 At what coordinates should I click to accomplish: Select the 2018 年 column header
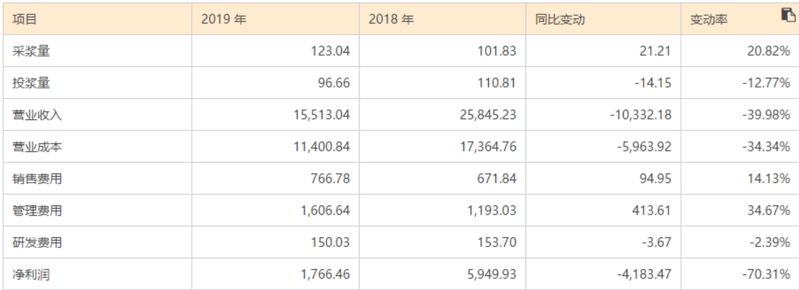(x=391, y=19)
